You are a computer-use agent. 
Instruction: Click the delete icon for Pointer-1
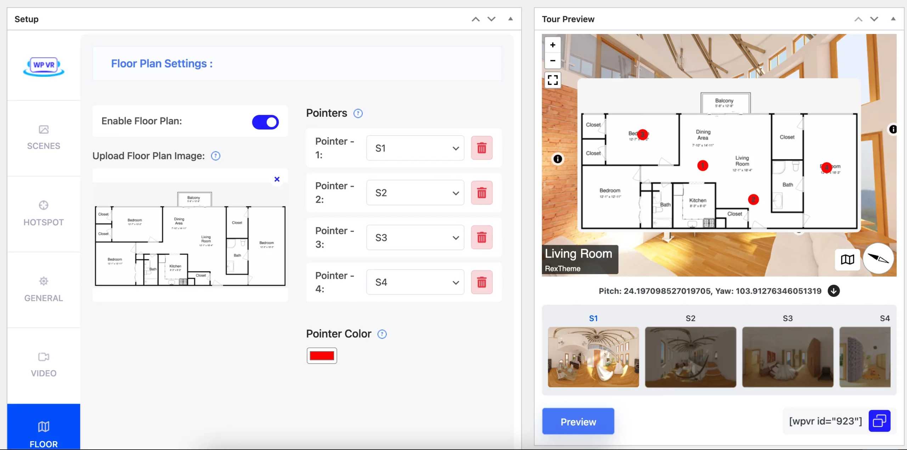(x=482, y=148)
